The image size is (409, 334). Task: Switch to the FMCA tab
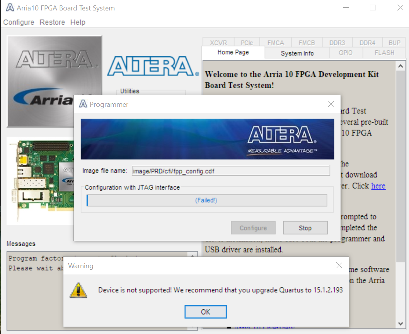tap(276, 43)
